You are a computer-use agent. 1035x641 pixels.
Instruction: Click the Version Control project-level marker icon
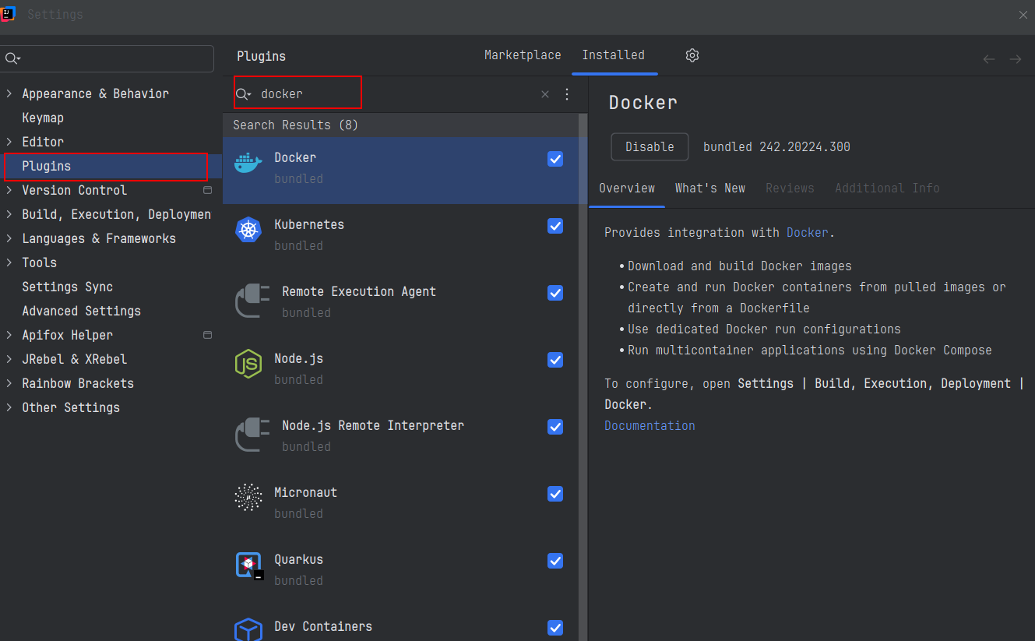coord(207,190)
